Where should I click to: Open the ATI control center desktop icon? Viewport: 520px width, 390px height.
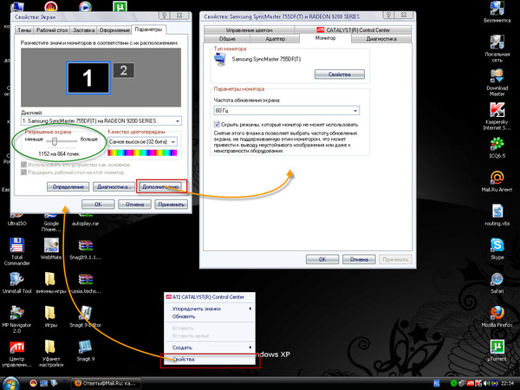pos(16,348)
